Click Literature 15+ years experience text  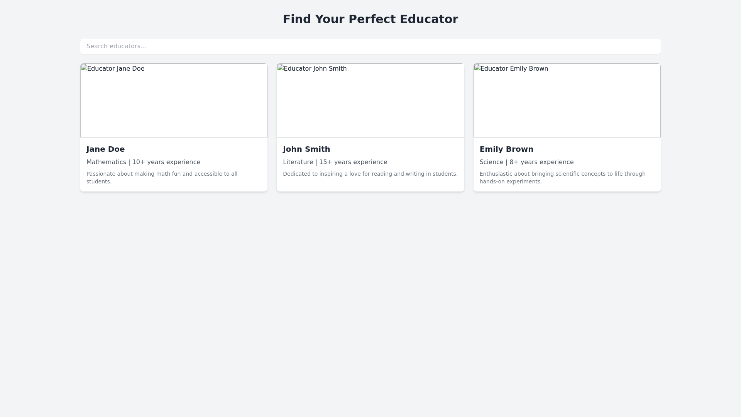click(335, 162)
